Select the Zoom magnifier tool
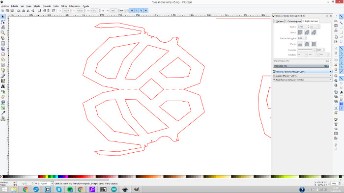 coord(3,33)
